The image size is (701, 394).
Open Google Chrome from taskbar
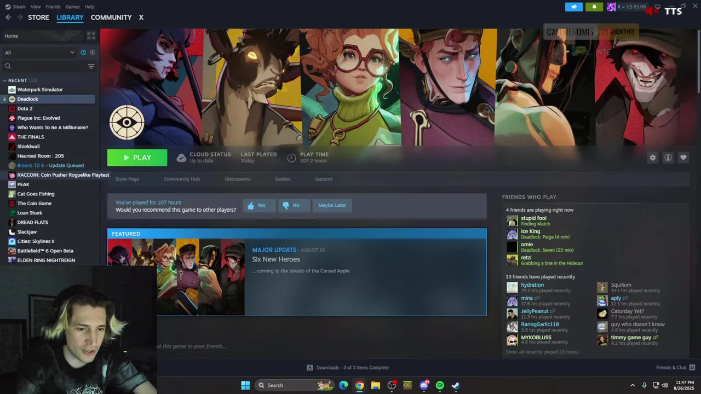(x=359, y=385)
